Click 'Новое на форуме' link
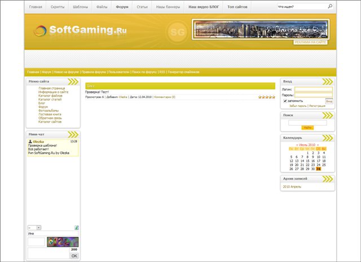 [67, 72]
